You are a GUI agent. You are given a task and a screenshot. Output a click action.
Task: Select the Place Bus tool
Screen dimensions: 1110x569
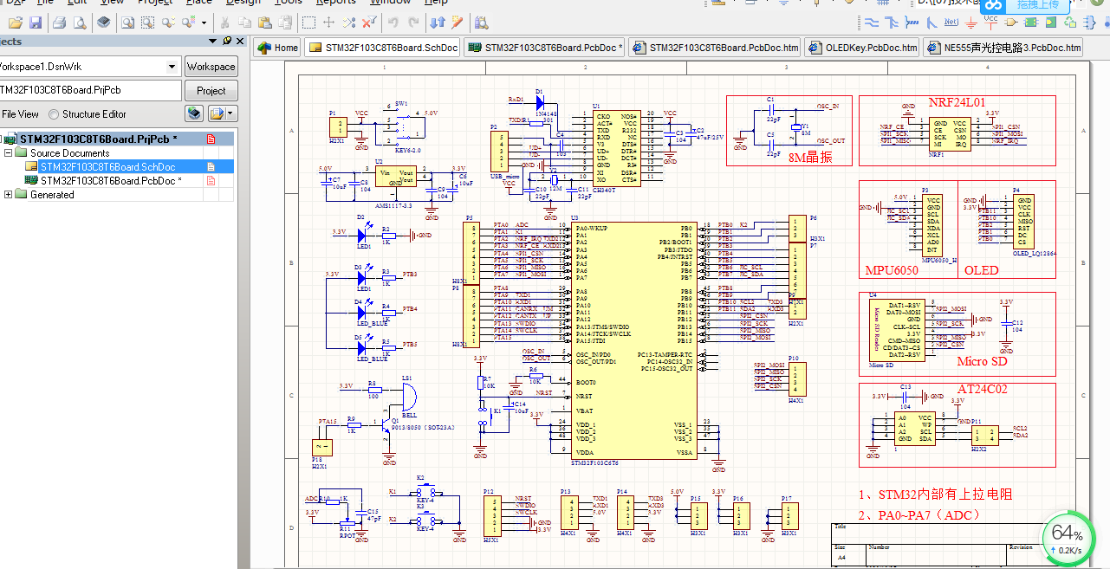(x=892, y=23)
